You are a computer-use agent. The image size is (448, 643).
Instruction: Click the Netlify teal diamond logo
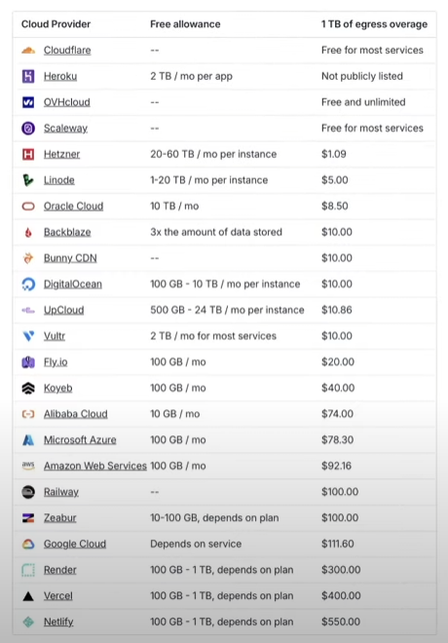pos(28,623)
